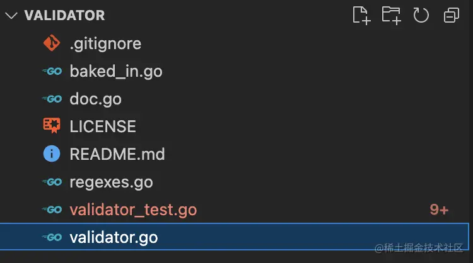Screen dimensions: 473x263
Task: Open README.md from the file list
Action: coord(117,154)
